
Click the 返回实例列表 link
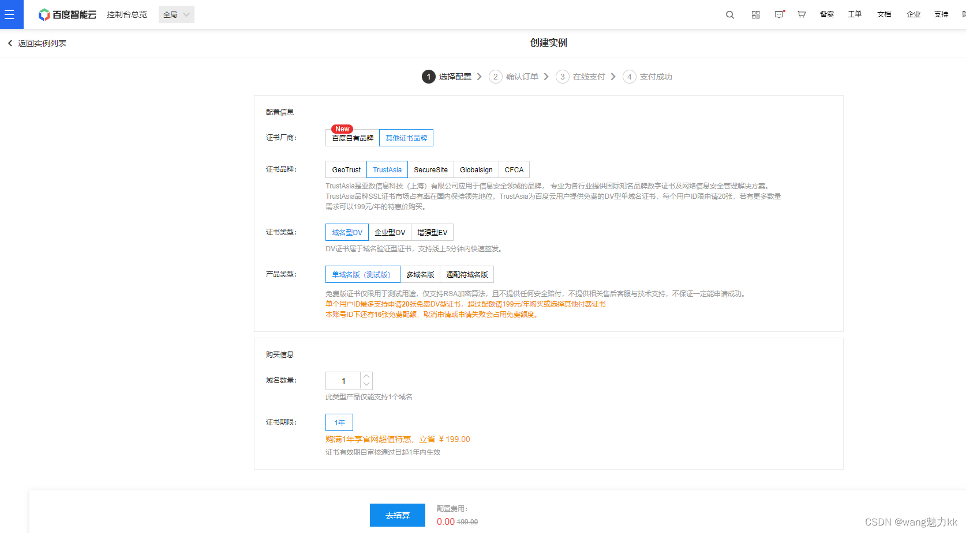[x=42, y=43]
